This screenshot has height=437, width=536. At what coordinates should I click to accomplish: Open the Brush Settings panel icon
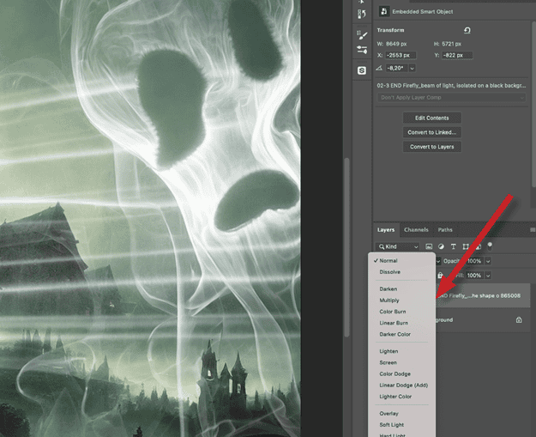click(x=361, y=35)
